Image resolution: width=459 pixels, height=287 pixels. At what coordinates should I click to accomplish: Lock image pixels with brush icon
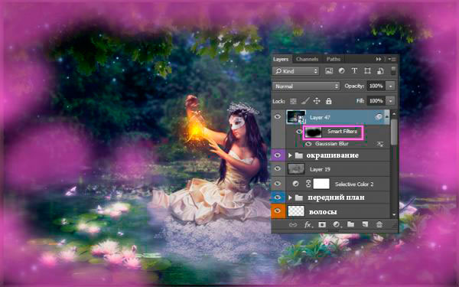305,101
